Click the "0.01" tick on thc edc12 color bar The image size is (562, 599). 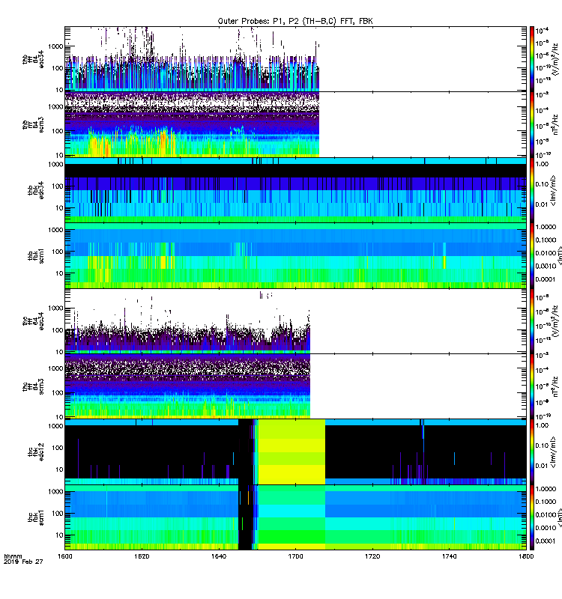tap(542, 466)
